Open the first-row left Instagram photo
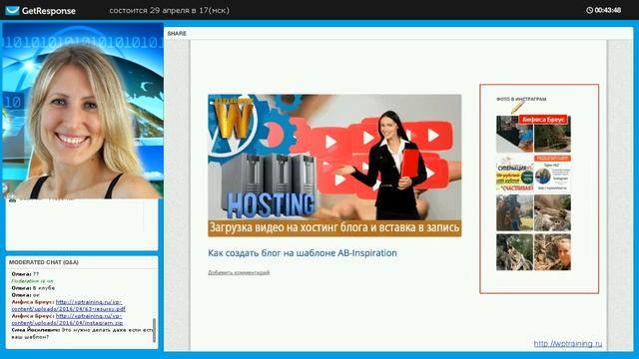This screenshot has width=639, height=359. tap(515, 134)
